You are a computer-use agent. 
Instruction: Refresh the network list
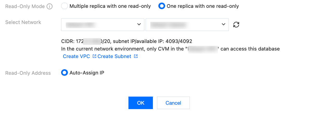[236, 25]
